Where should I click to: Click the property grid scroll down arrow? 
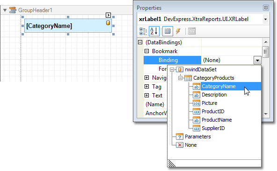point(266,114)
